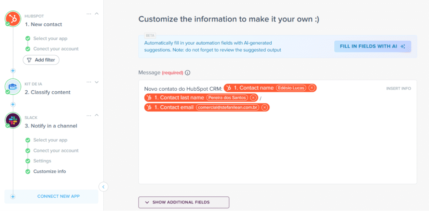This screenshot has height=211, width=429.
Task: Collapse the Slack Notify in a channel step
Action: [97, 115]
